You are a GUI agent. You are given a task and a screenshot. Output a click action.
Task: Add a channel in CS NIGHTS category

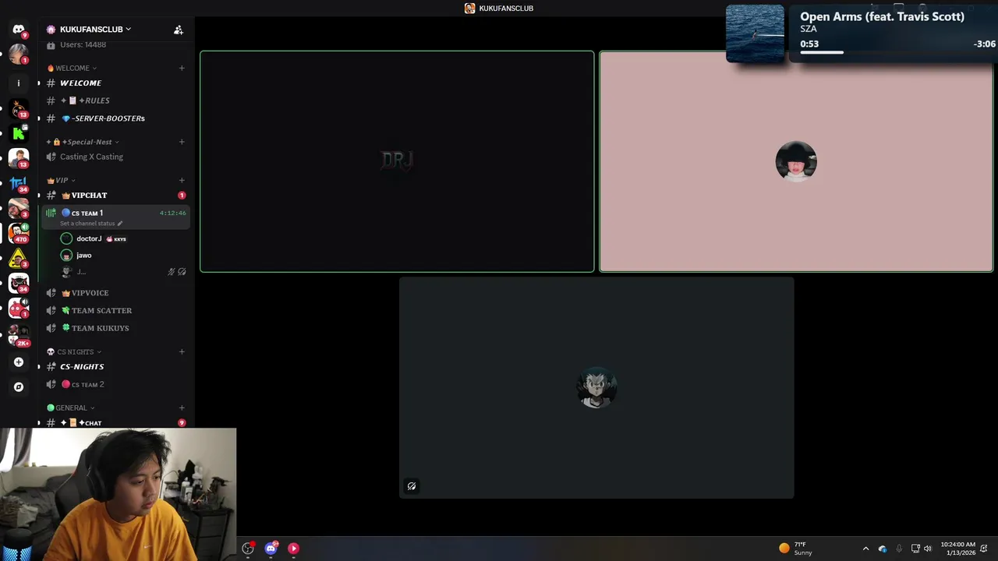(x=182, y=351)
